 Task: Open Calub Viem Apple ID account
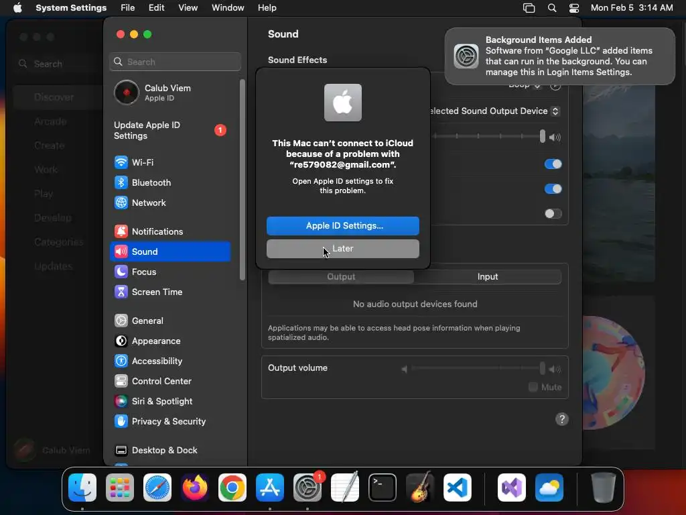(170, 93)
